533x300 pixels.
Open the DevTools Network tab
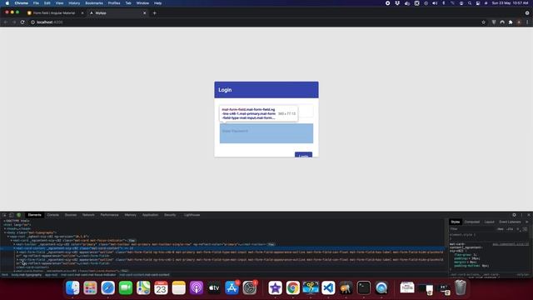pyautogui.click(x=88, y=215)
